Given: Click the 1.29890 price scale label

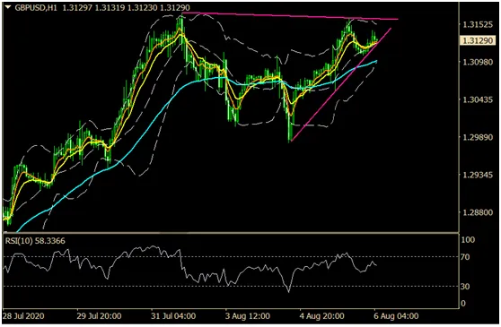Looking at the screenshot, I should 478,137.
